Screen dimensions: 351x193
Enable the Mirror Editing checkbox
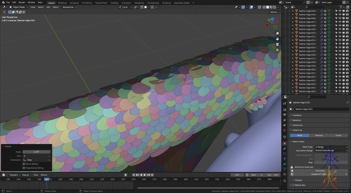[24, 164]
